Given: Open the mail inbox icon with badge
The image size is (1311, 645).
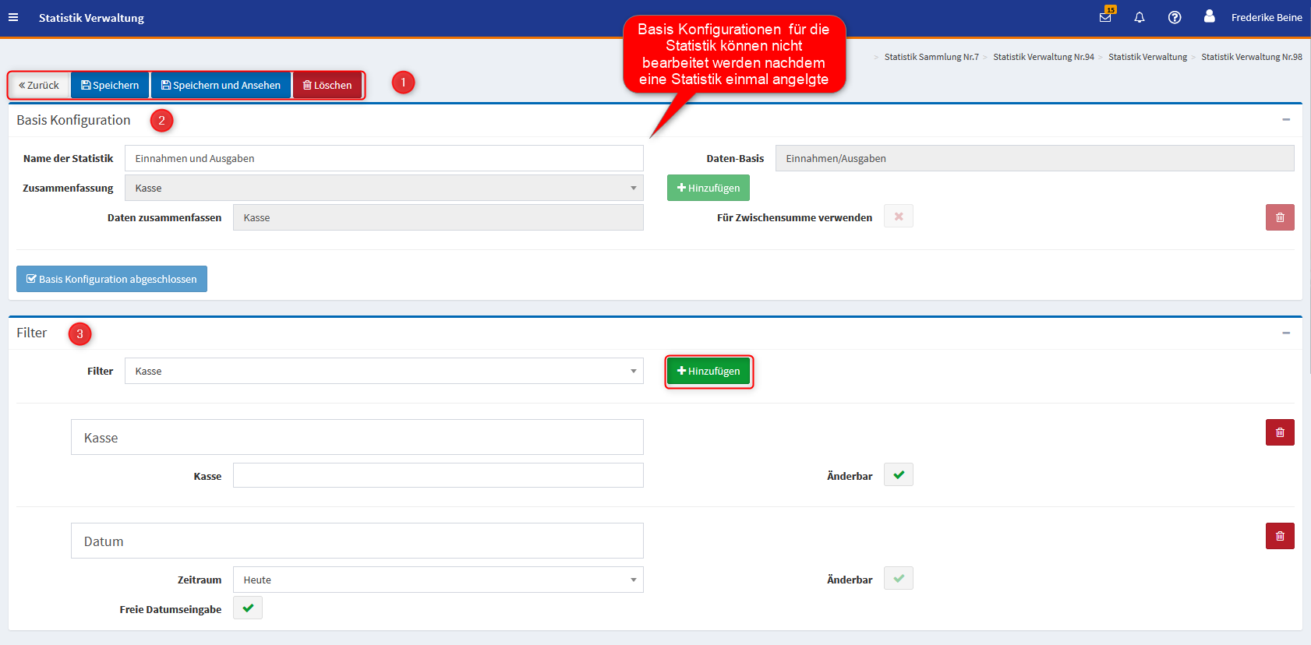Looking at the screenshot, I should 1105,17.
